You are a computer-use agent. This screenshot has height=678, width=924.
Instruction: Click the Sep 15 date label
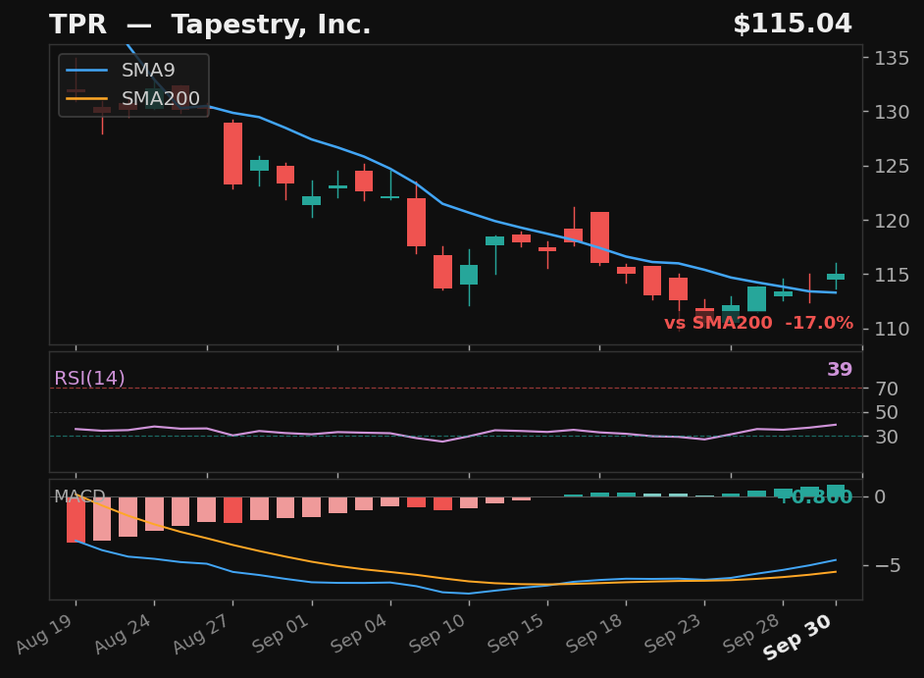click(x=516, y=634)
